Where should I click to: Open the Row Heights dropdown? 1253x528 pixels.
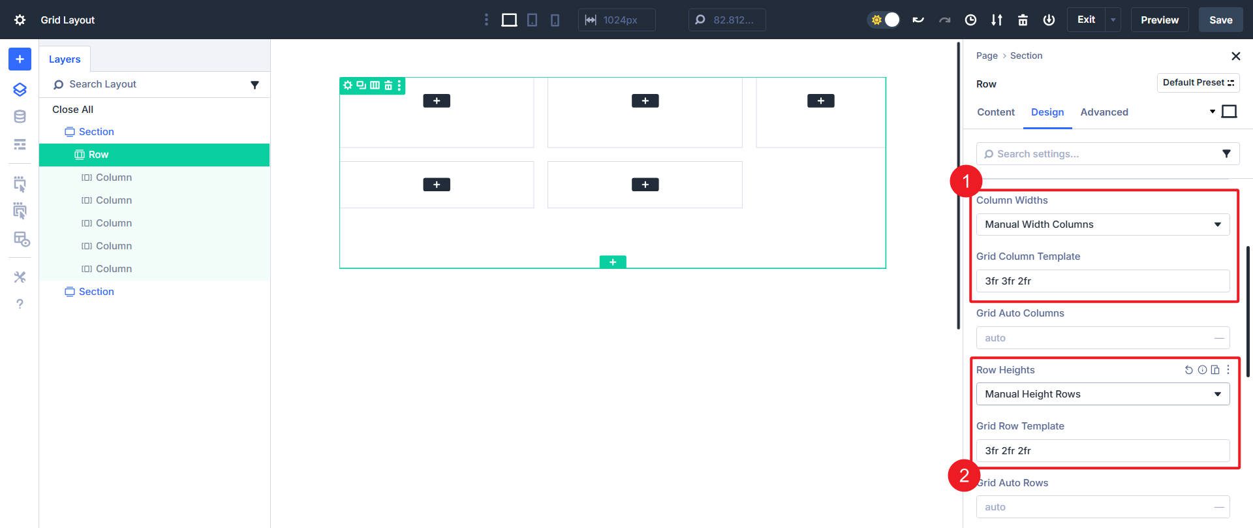pyautogui.click(x=1102, y=394)
